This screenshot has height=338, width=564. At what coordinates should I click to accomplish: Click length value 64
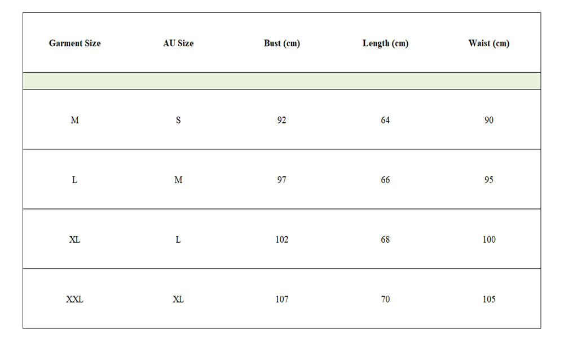[x=385, y=120]
